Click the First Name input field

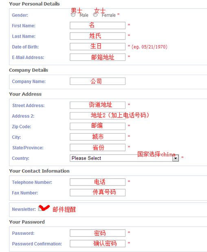pos(98,26)
